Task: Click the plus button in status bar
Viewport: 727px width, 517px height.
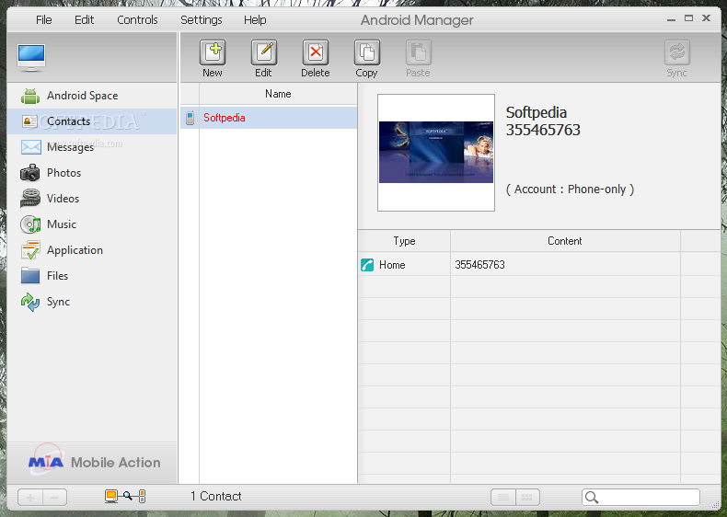Action: pyautogui.click(x=30, y=498)
